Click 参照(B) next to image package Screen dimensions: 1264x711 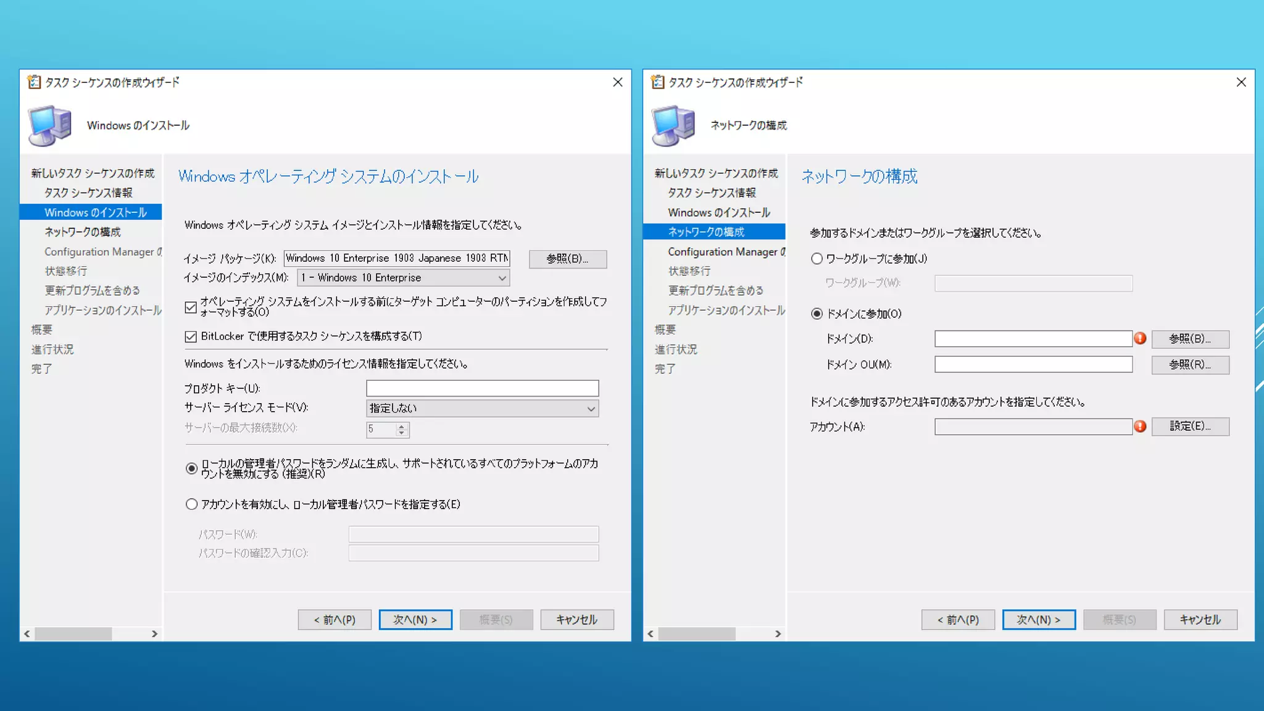click(x=567, y=259)
